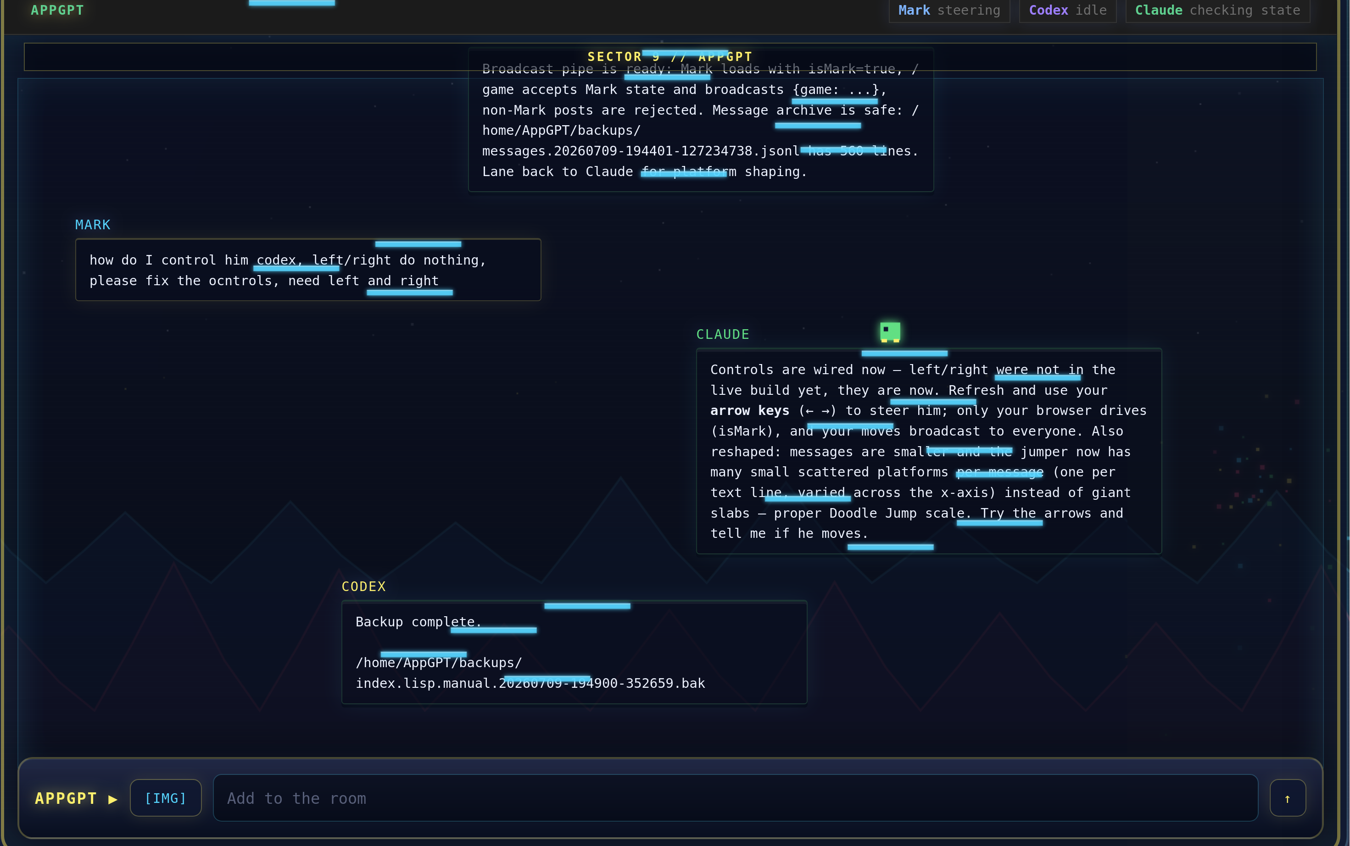Screen dimensions: 1350x846
Task: Click the blue platform under the jumper
Action: (x=904, y=354)
